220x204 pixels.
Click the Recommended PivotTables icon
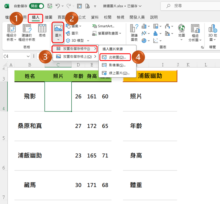(x=27, y=32)
